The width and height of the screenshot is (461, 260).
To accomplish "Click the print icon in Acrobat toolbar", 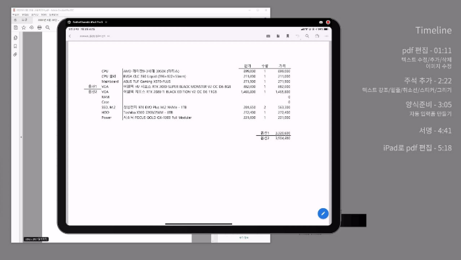I will [39, 28].
